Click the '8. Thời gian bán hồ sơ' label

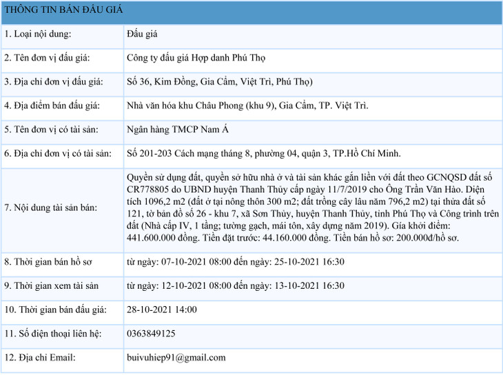coord(47,262)
